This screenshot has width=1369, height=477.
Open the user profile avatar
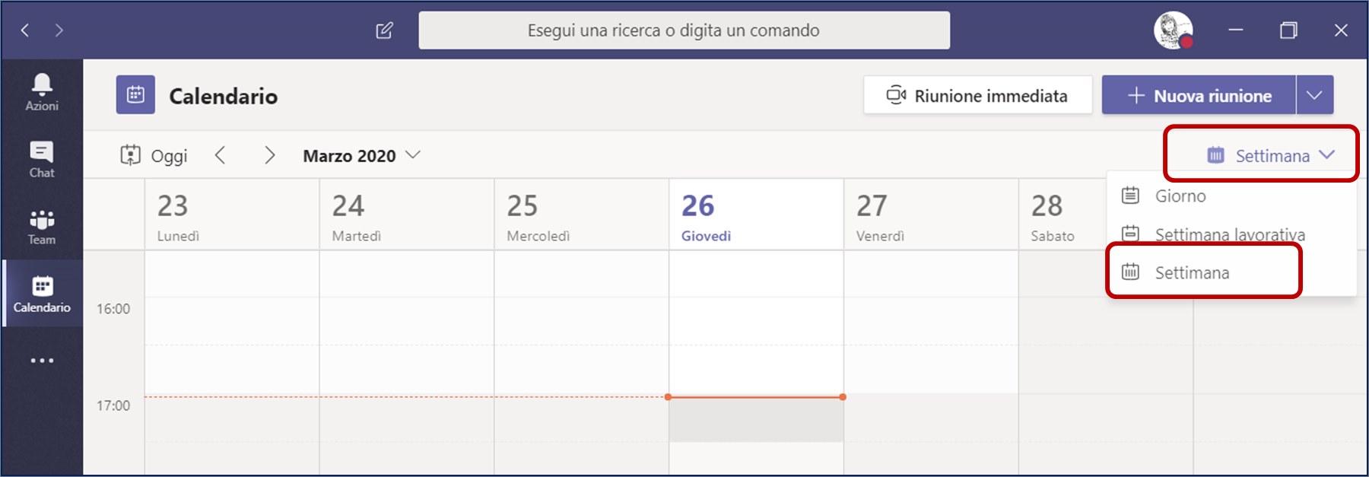(1173, 30)
